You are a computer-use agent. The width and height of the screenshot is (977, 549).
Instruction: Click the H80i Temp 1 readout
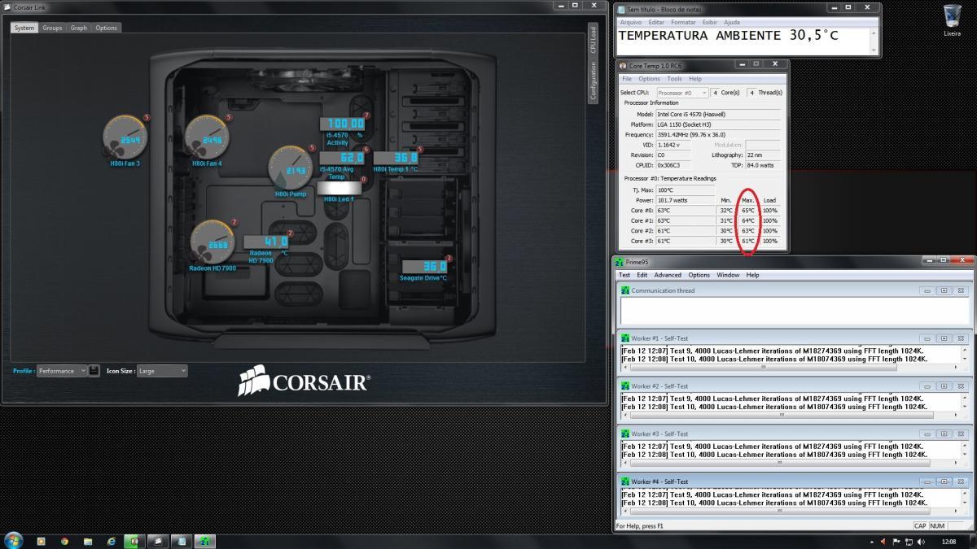[396, 157]
